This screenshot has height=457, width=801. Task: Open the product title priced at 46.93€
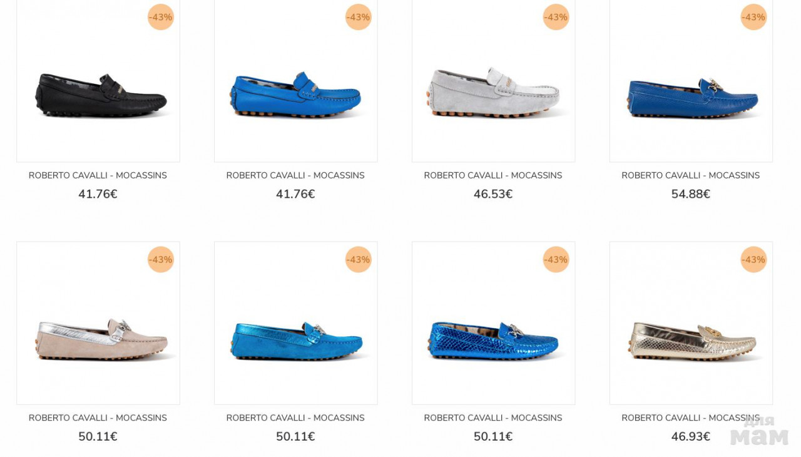pyautogui.click(x=691, y=418)
